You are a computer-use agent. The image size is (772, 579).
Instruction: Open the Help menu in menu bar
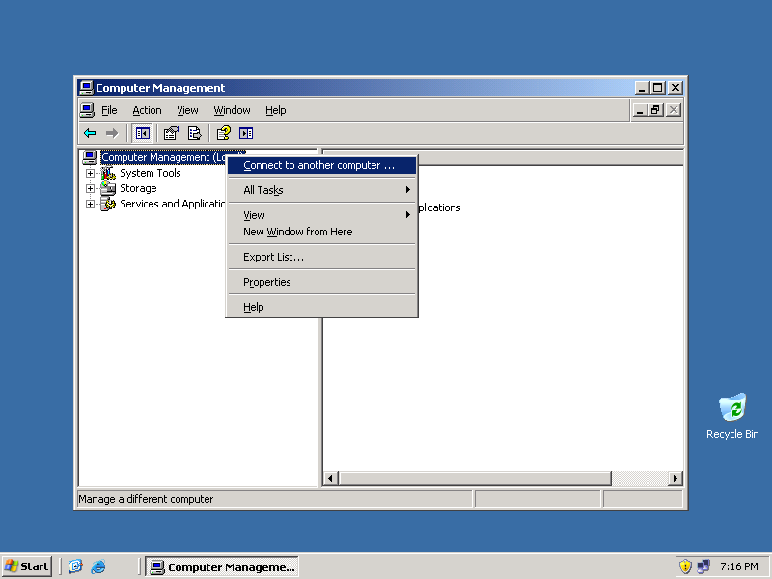[276, 110]
